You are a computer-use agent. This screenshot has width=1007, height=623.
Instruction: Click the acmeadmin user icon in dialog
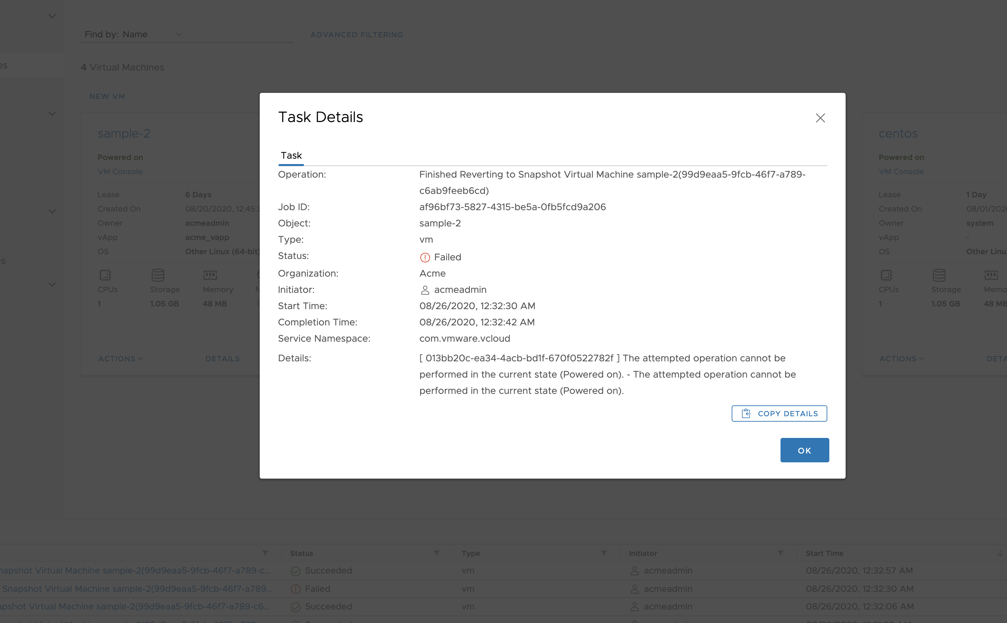(x=425, y=290)
